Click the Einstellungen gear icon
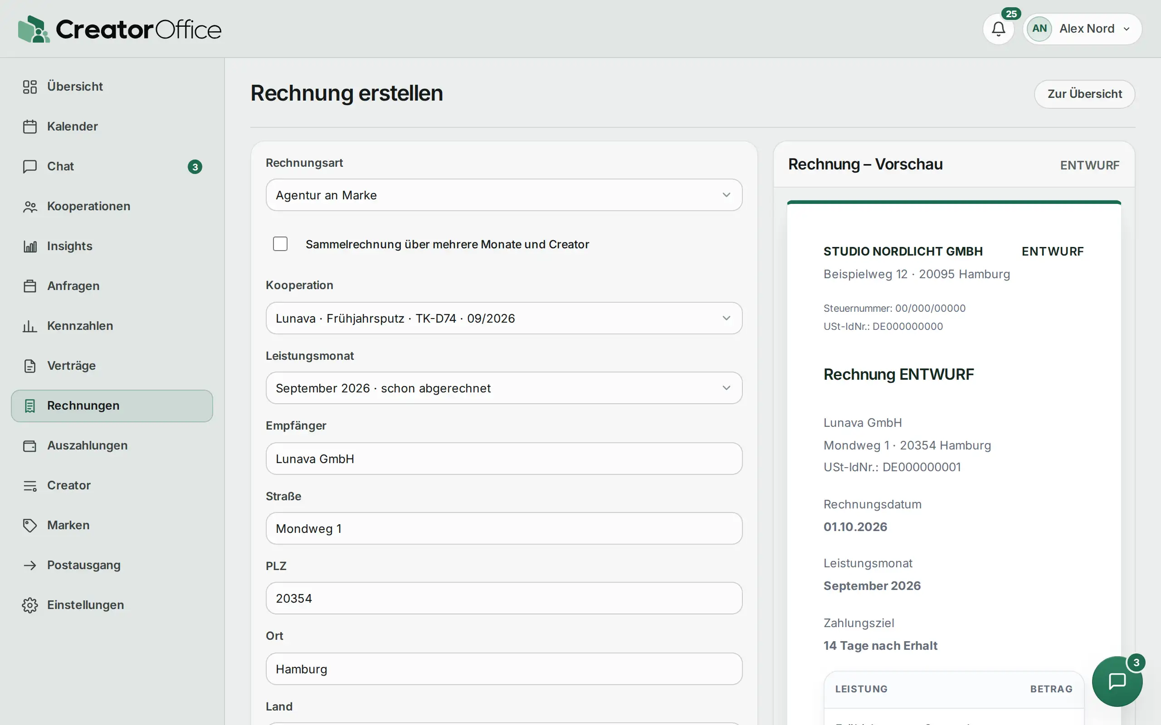The width and height of the screenshot is (1161, 725). 30,605
